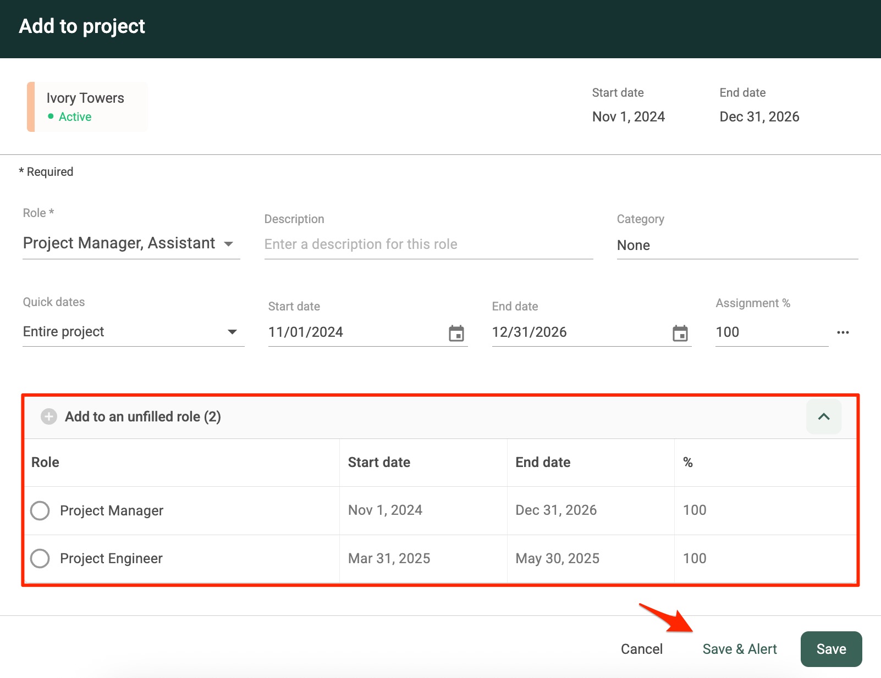The height and width of the screenshot is (678, 881).
Task: Select the Project Manager unfilled role radio
Action: click(40, 510)
